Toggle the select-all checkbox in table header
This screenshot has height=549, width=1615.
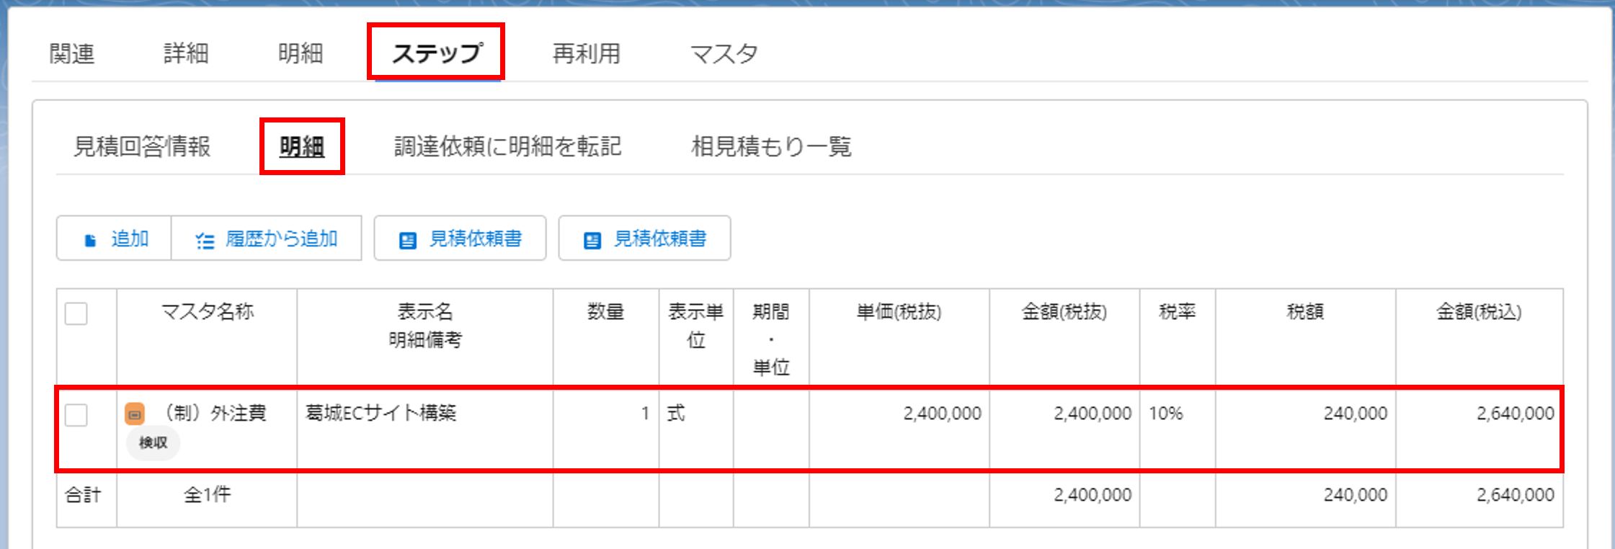point(76,314)
